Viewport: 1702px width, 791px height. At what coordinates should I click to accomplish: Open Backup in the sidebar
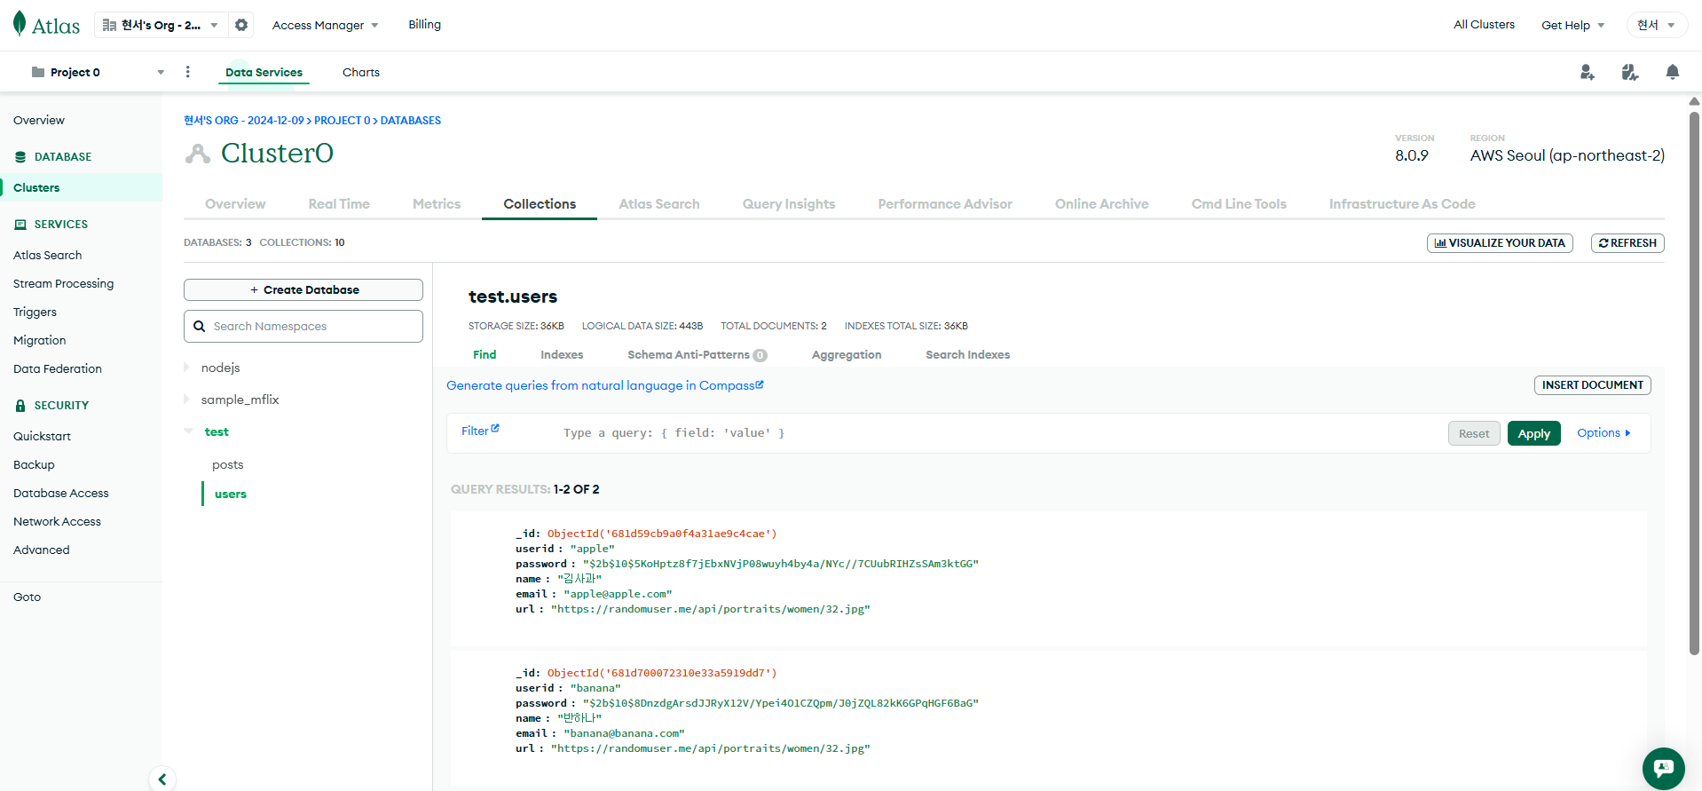click(x=34, y=464)
